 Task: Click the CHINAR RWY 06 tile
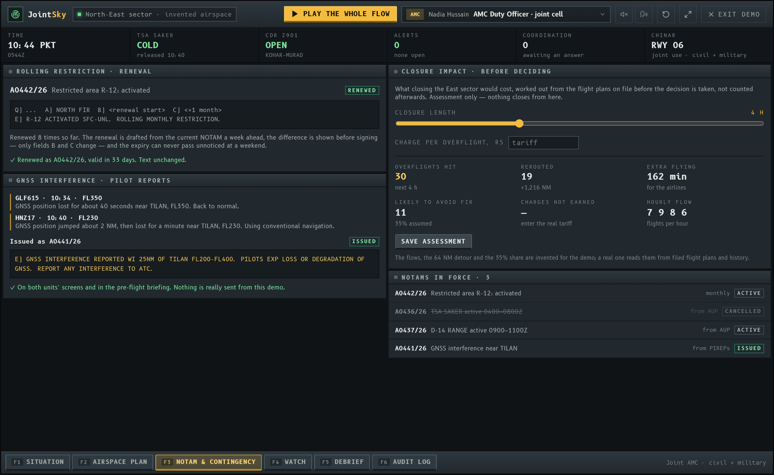pyautogui.click(x=709, y=45)
